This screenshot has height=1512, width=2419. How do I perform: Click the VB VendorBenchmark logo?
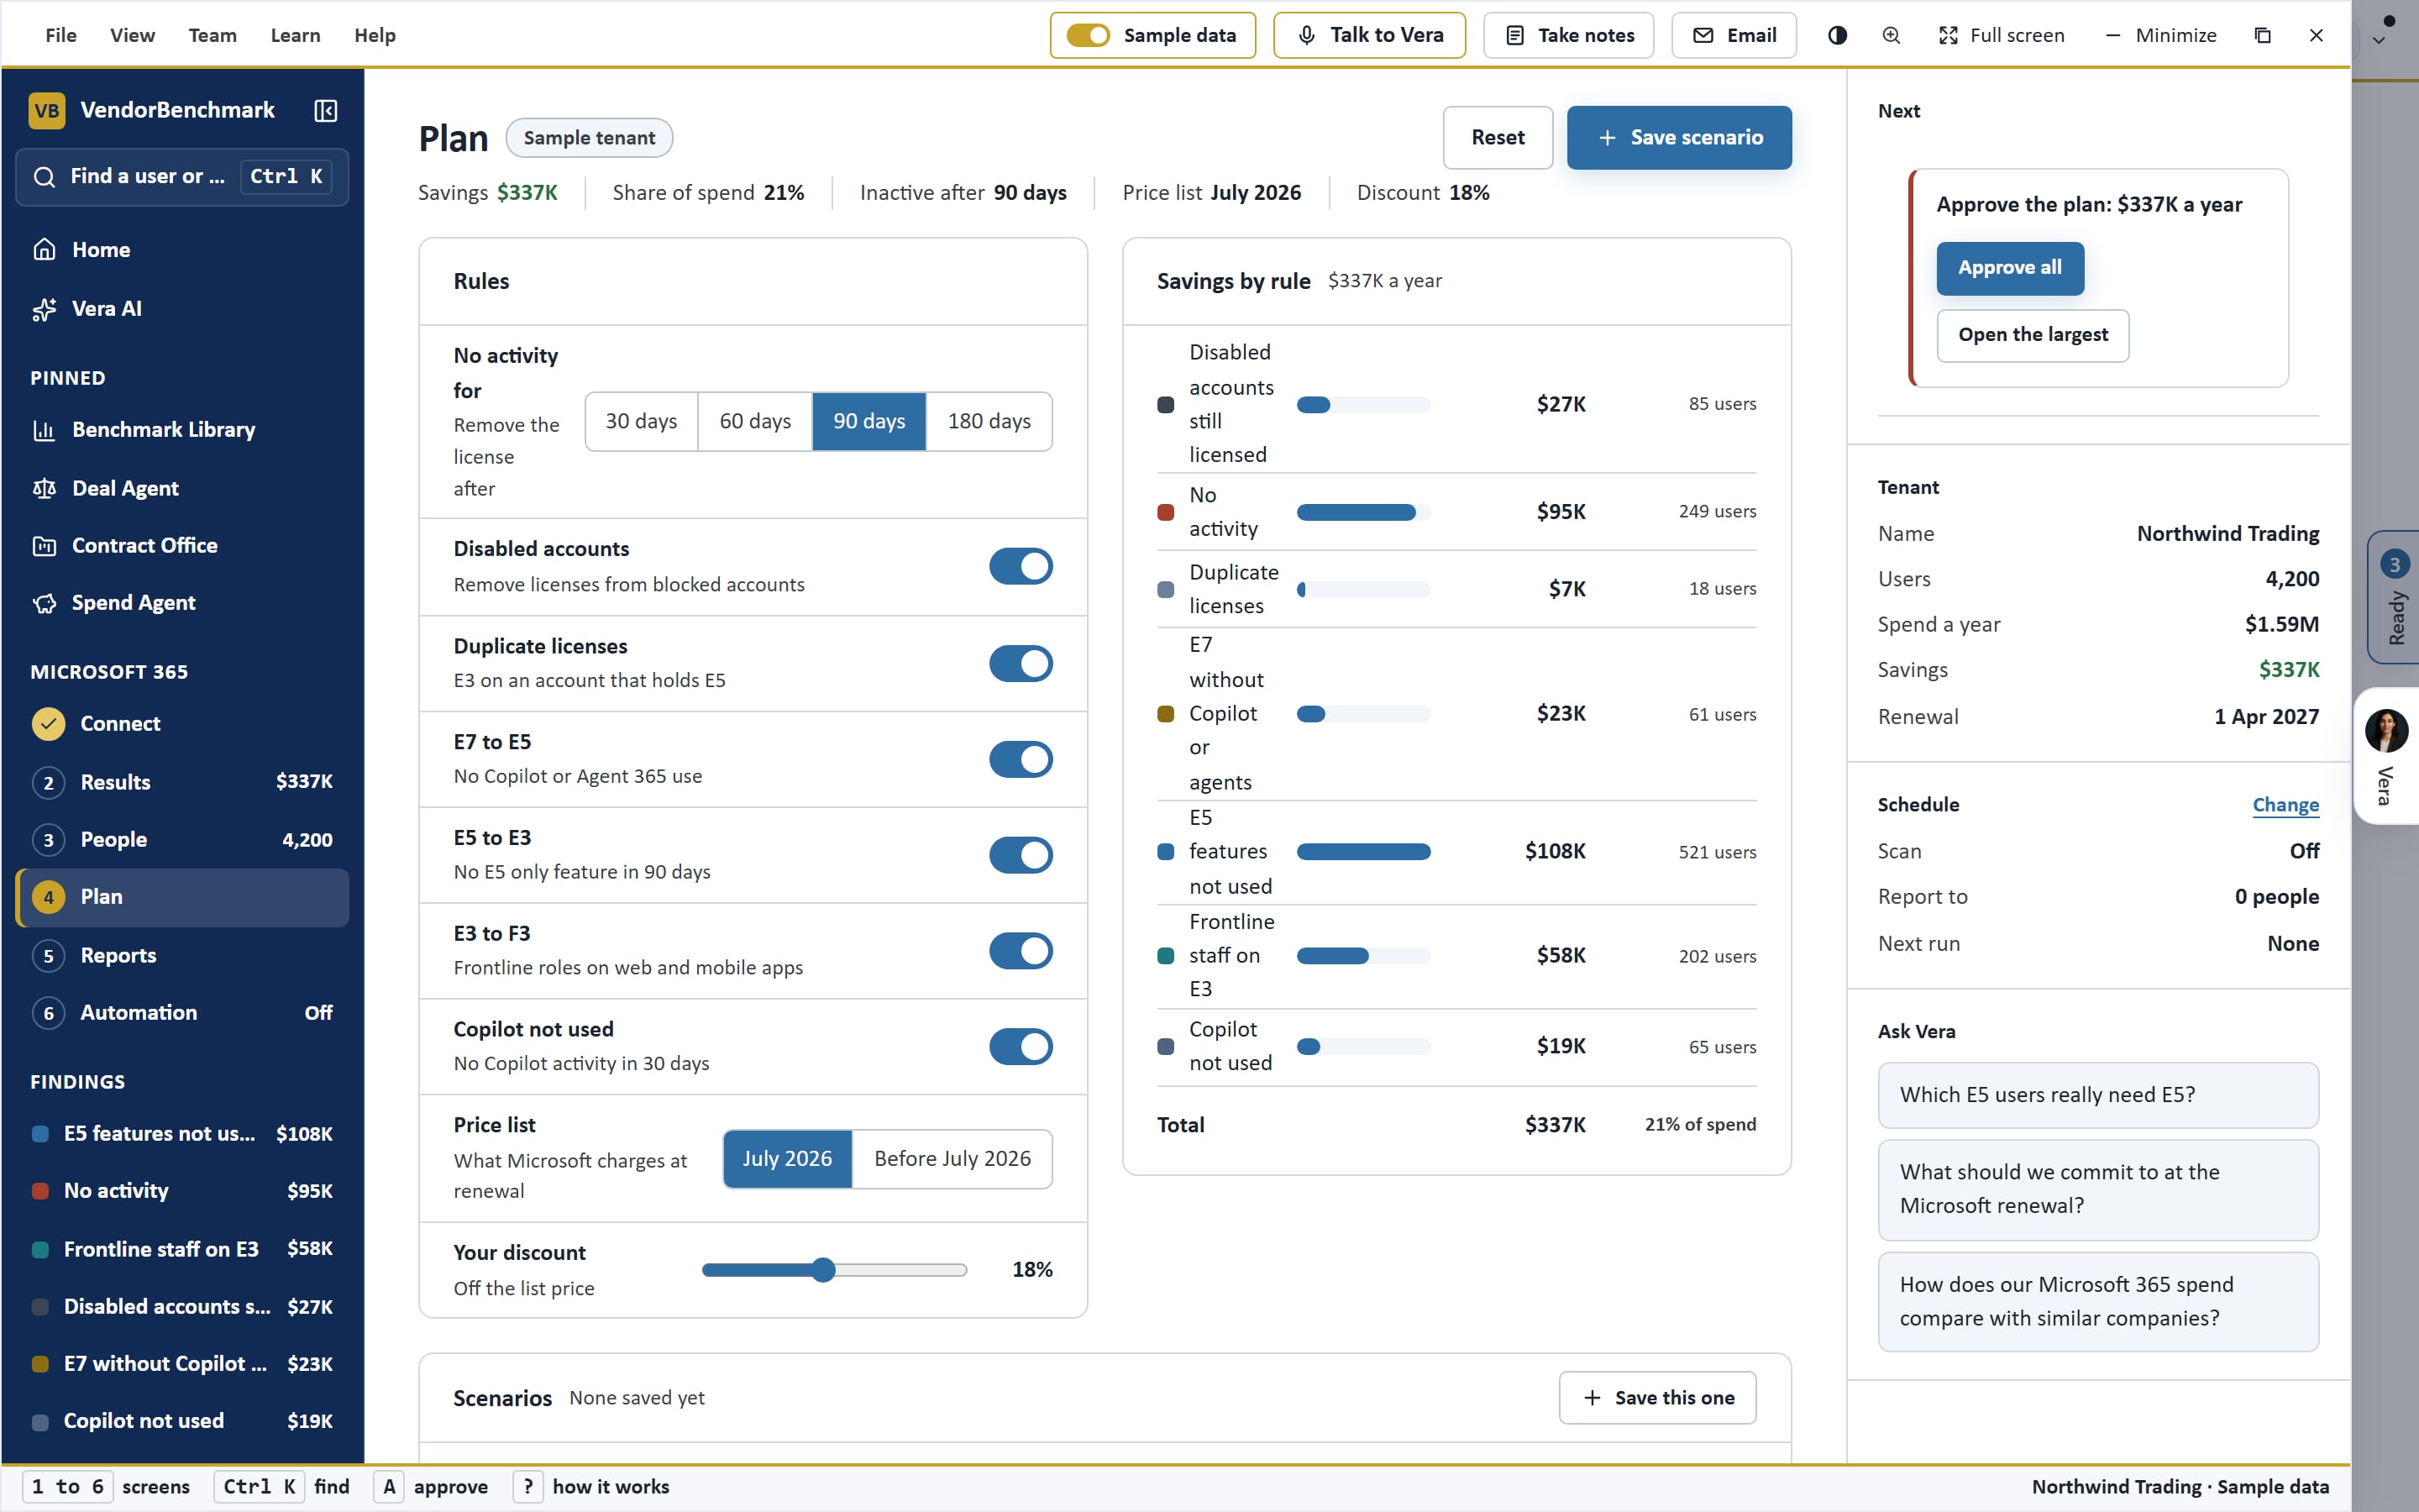point(152,110)
